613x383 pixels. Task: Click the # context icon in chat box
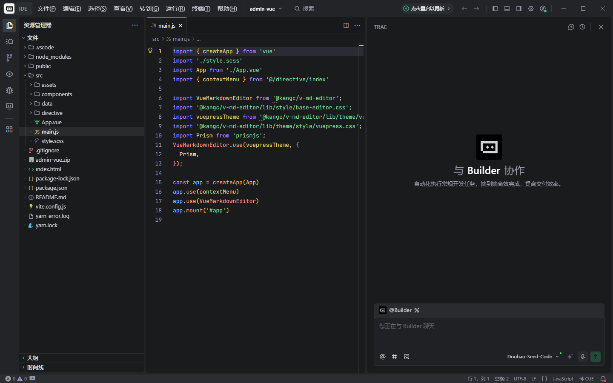coord(395,357)
